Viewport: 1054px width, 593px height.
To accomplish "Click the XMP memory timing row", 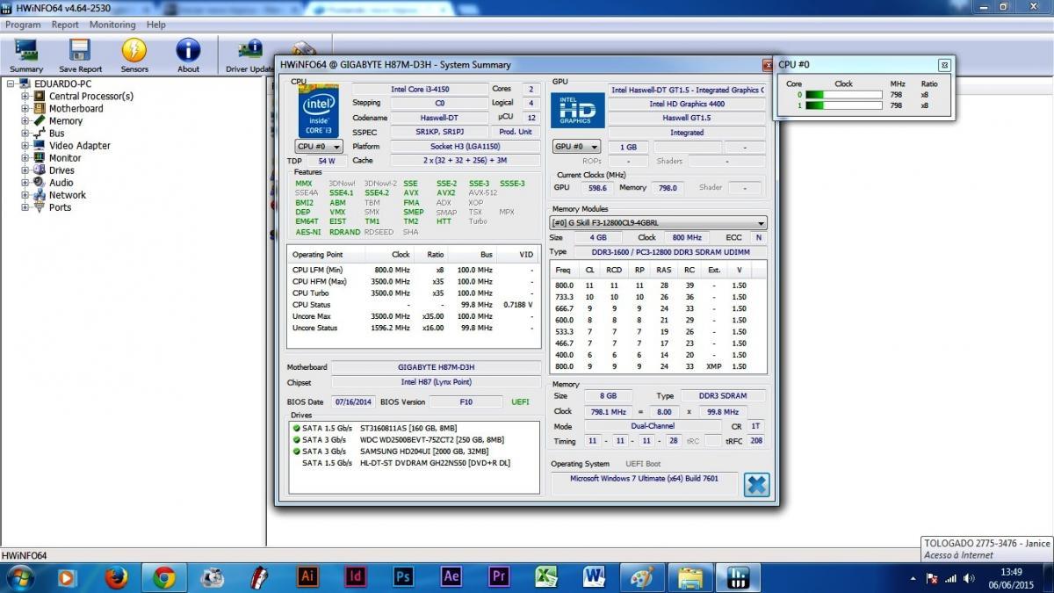I will 658,366.
